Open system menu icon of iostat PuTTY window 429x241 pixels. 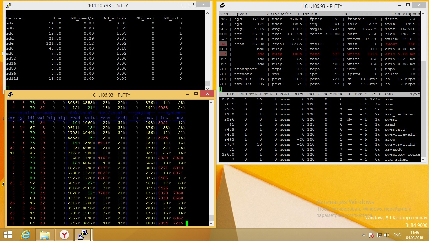(8, 5)
